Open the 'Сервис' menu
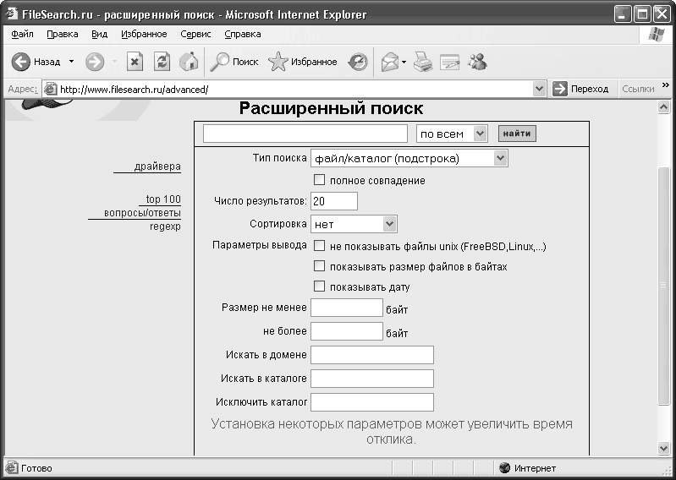Screen dimensions: 676x480 [196, 34]
